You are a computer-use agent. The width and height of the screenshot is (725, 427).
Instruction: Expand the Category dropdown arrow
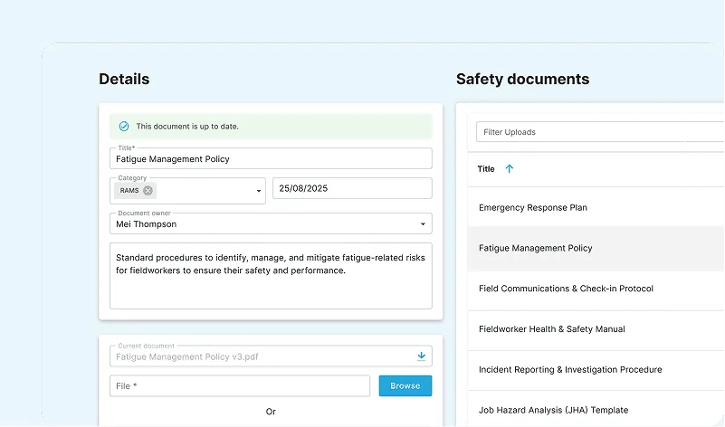click(258, 192)
